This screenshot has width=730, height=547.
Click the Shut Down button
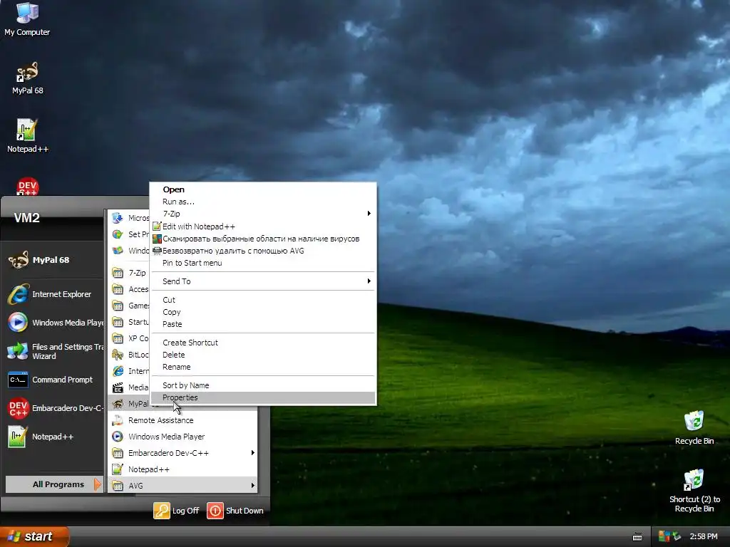point(235,510)
